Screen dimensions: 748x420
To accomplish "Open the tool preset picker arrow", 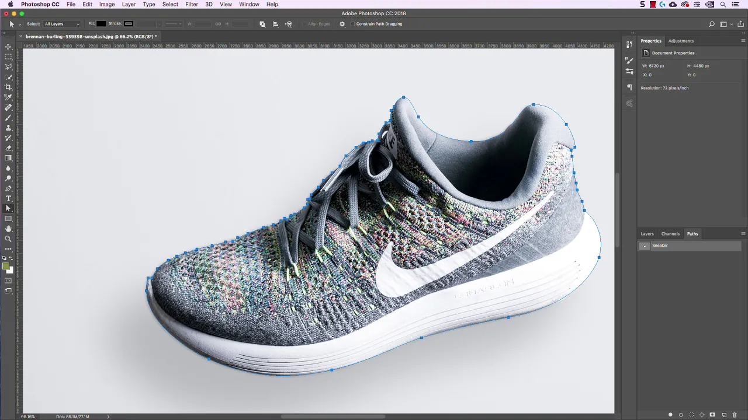I will [19, 24].
